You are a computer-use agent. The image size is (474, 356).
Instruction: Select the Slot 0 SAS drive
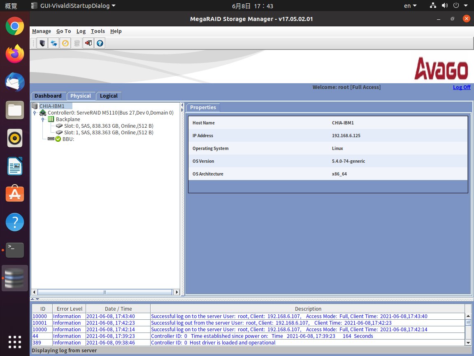(x=109, y=126)
